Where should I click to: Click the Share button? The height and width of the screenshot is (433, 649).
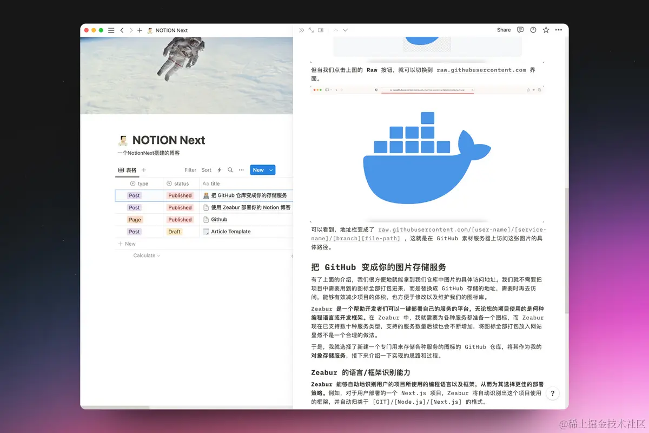pos(504,30)
